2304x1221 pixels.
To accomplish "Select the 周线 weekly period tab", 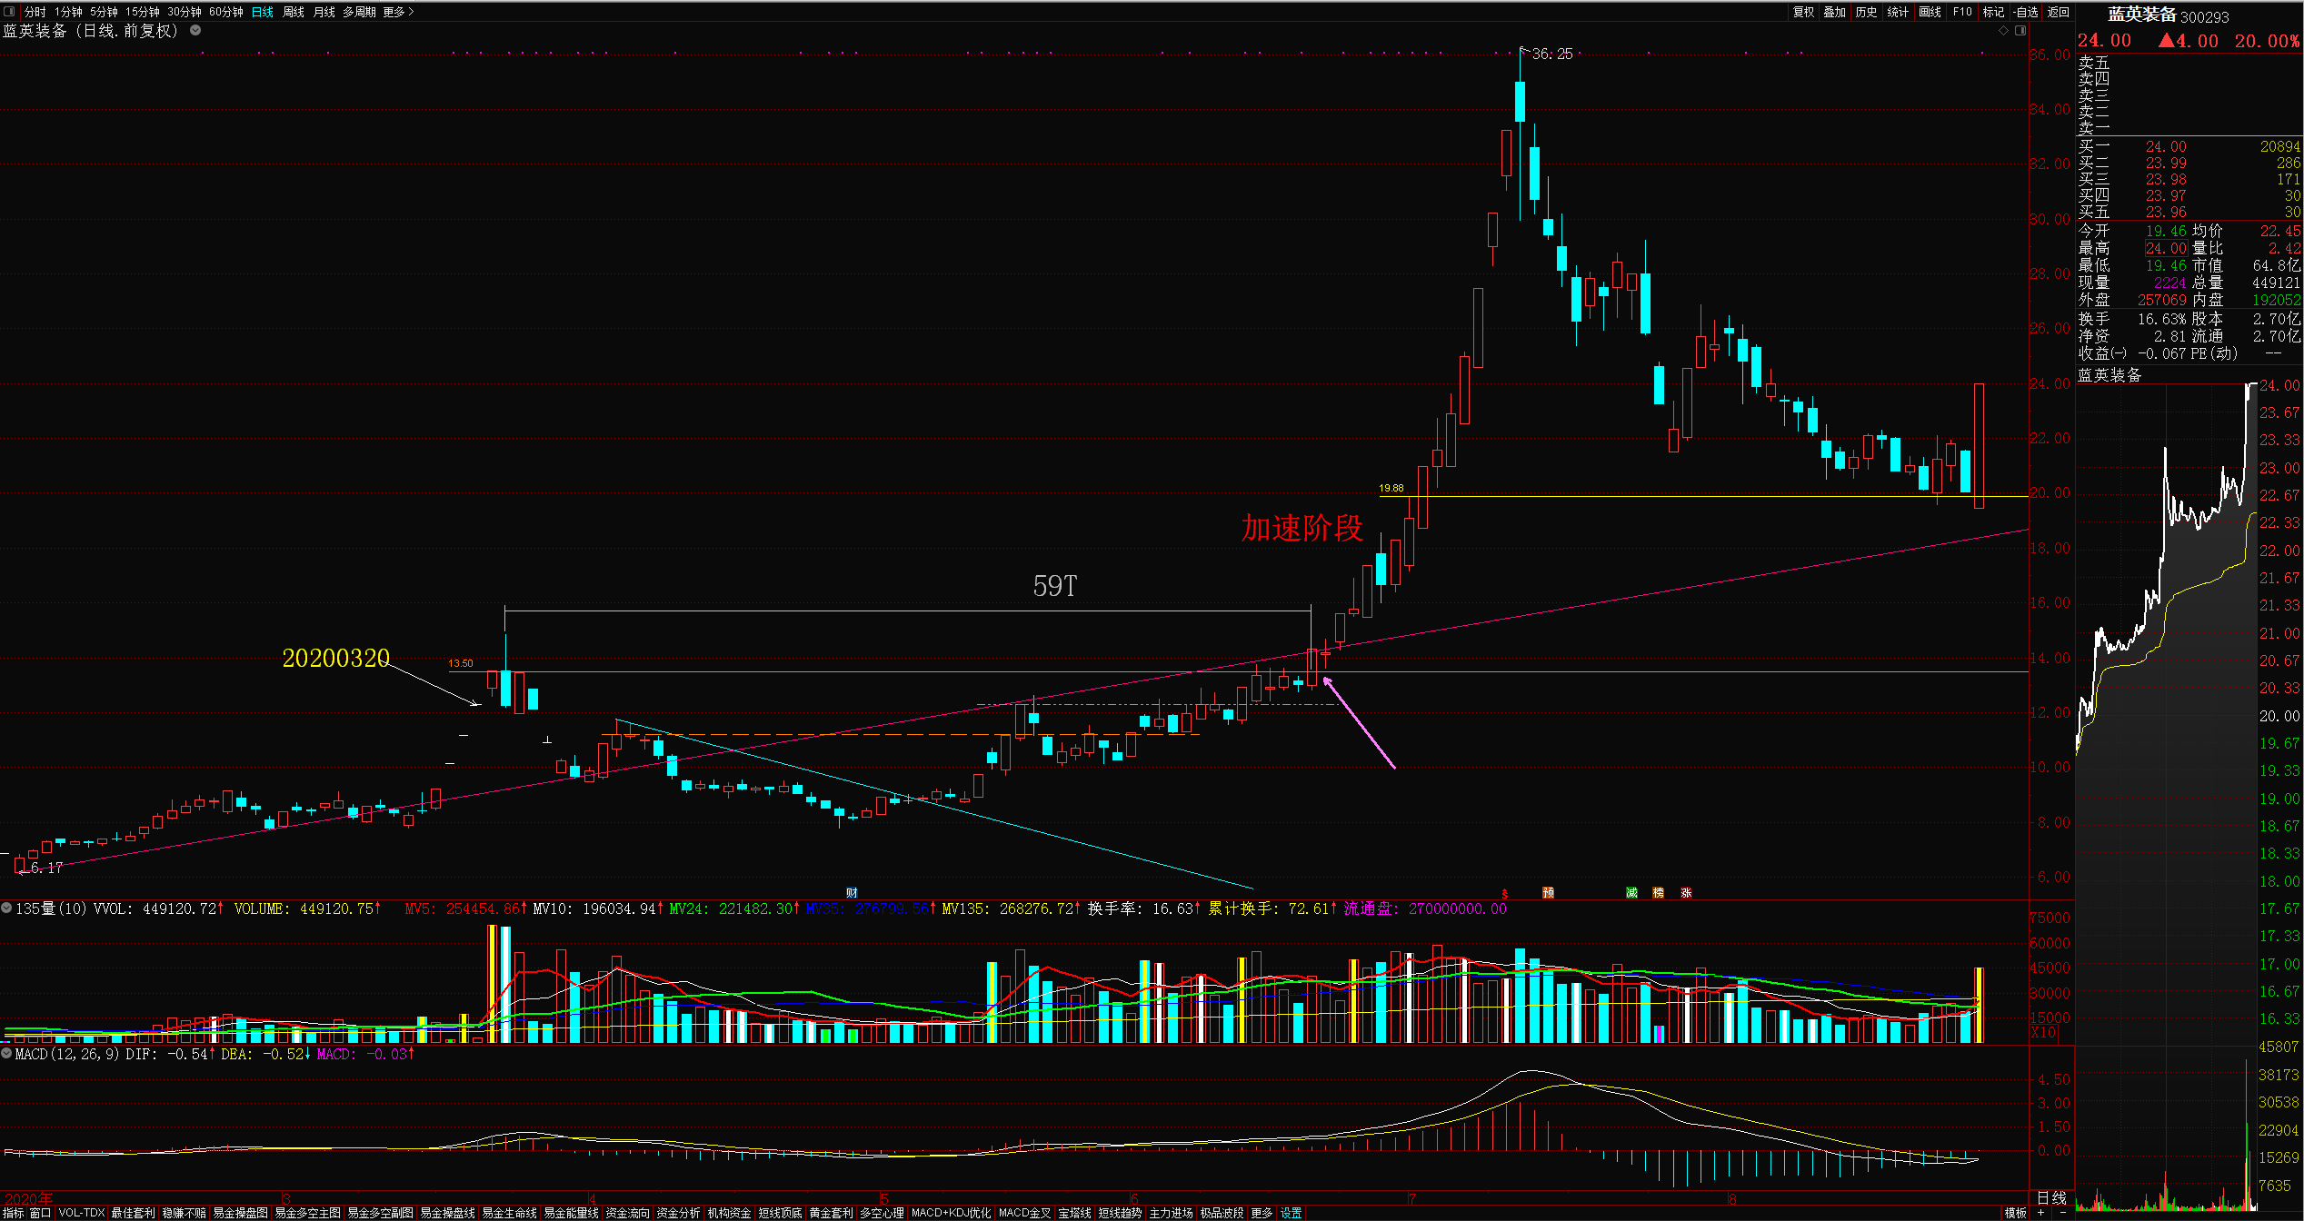I will pyautogui.click(x=294, y=12).
